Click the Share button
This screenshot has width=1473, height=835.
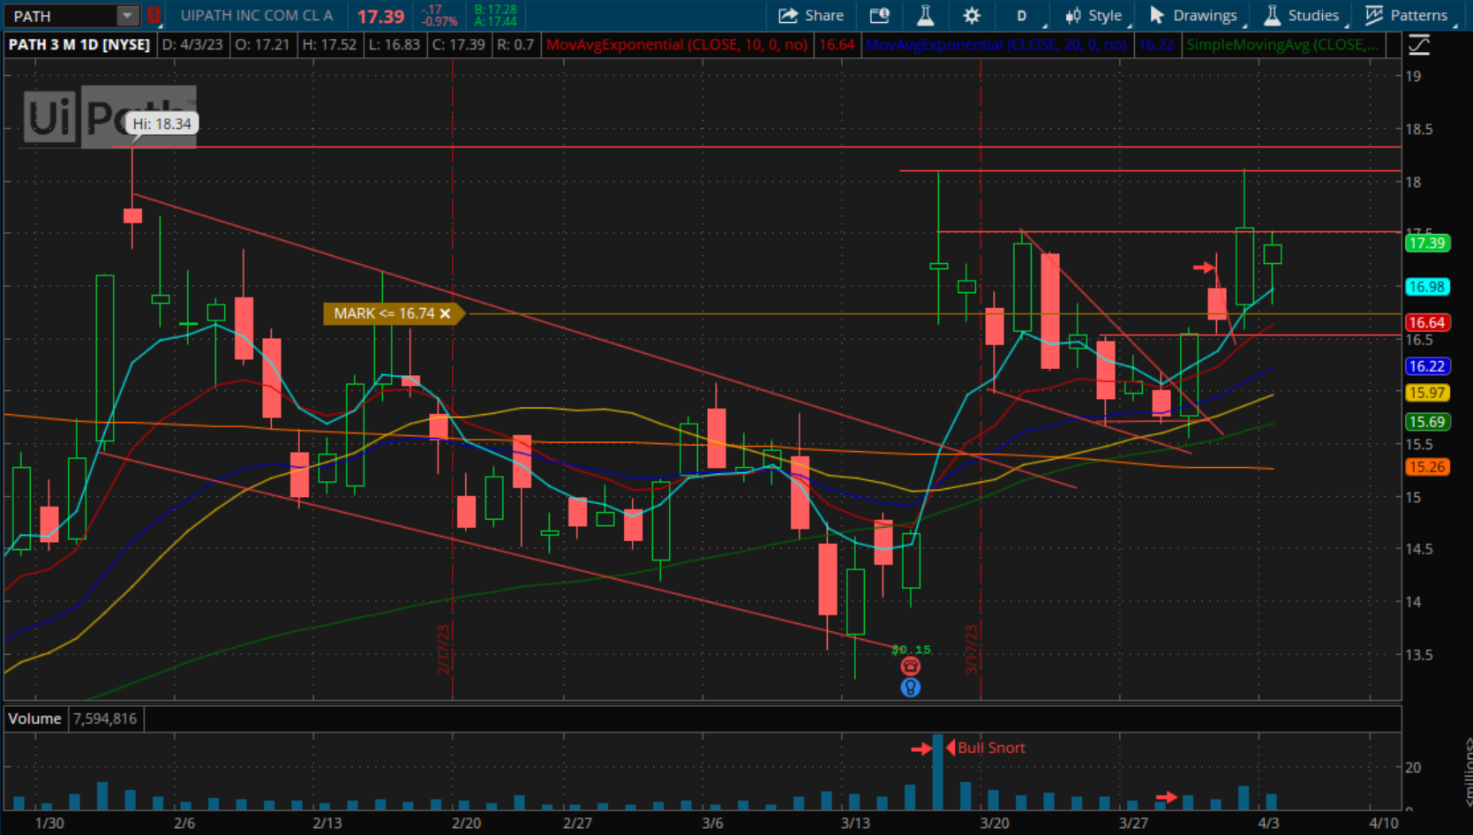click(811, 16)
